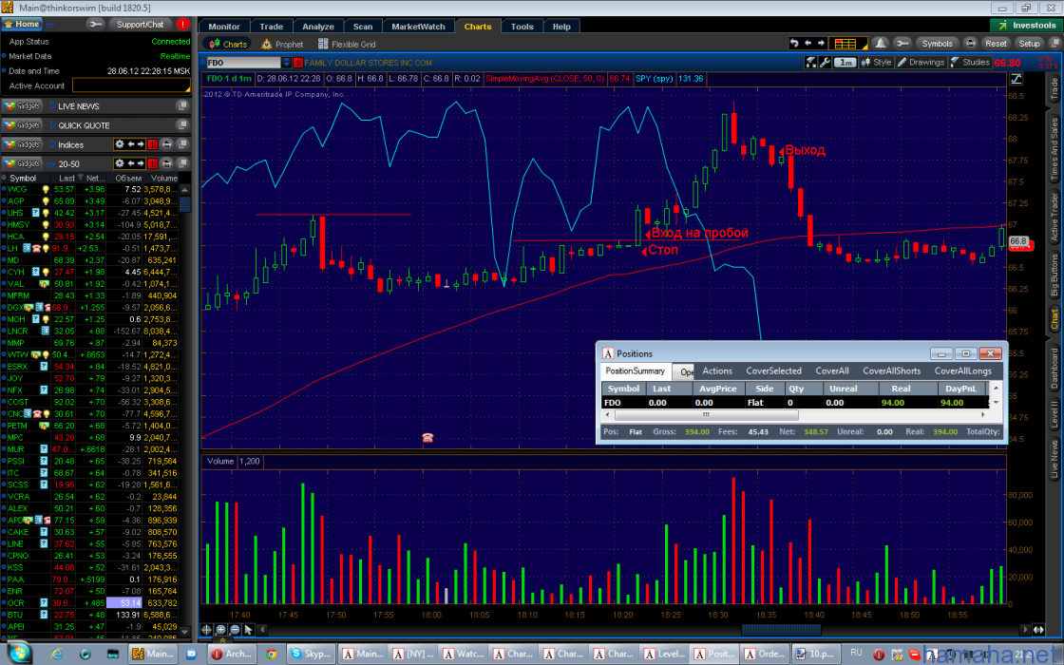Expand the LIVE NEWS gadget
The width and height of the screenshot is (1064, 665).
pos(51,105)
